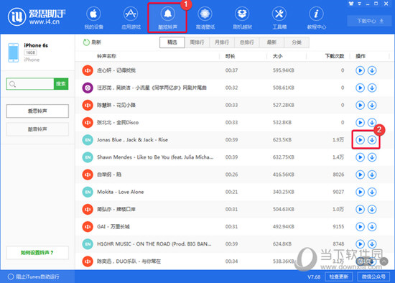Open the 高清壁纸 wallpapers section

coord(205,18)
